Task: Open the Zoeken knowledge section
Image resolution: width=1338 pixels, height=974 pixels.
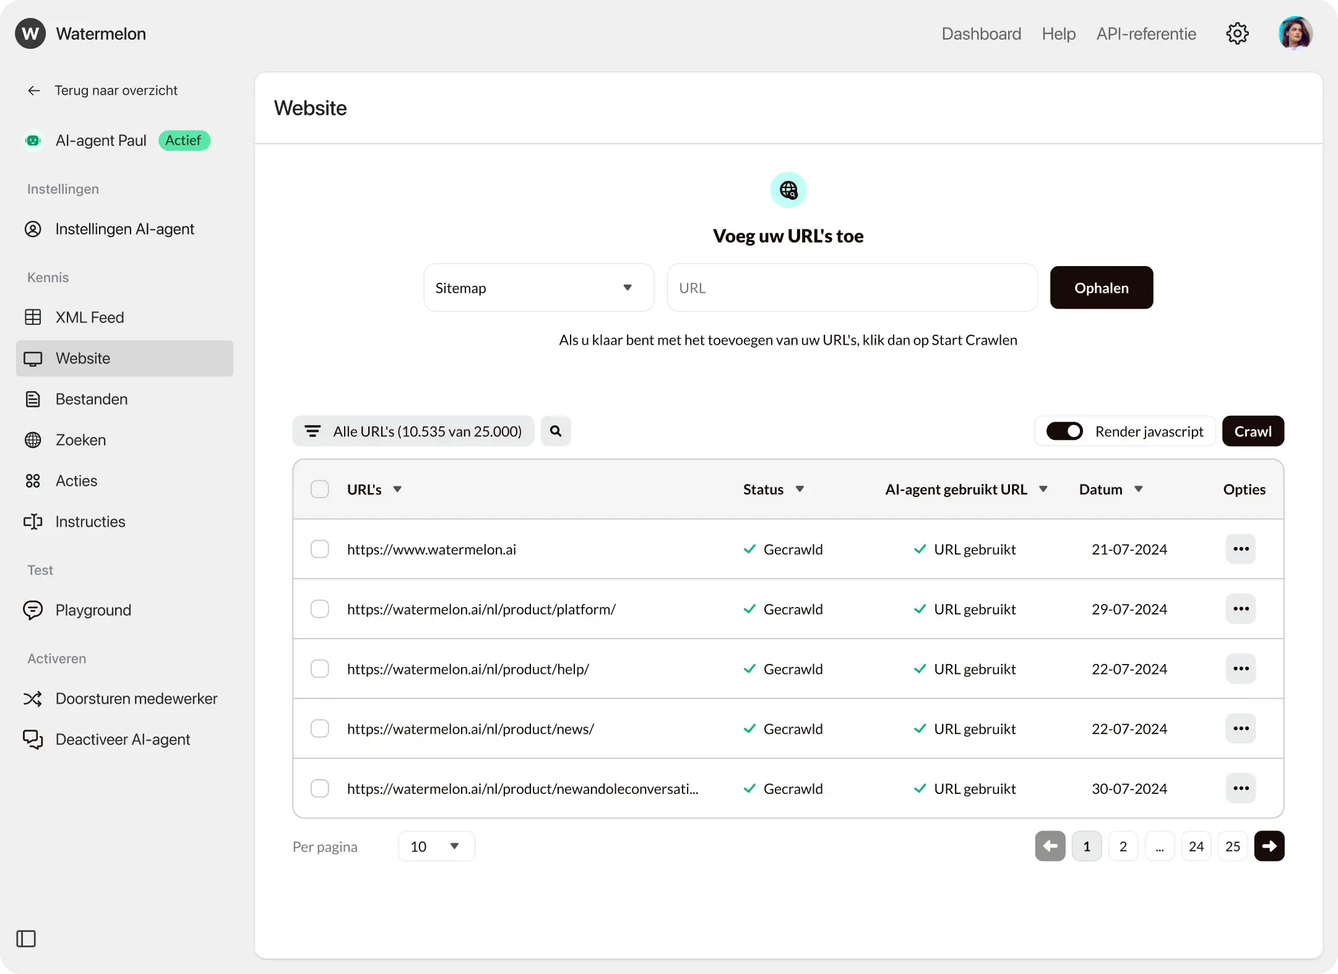Action: (x=80, y=440)
